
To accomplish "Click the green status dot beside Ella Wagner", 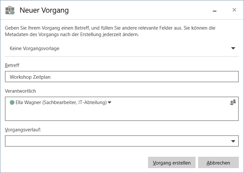I will point(12,102).
